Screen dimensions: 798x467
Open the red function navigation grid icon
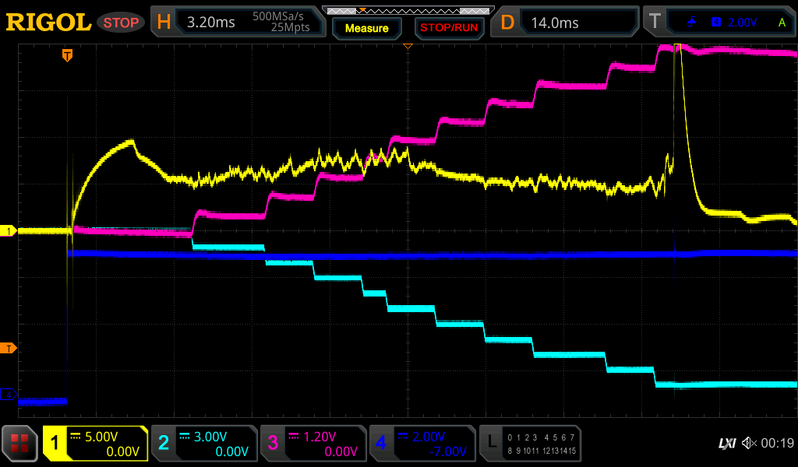[21, 444]
